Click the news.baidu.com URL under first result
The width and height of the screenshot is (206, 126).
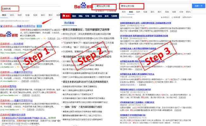[x=30, y=39]
